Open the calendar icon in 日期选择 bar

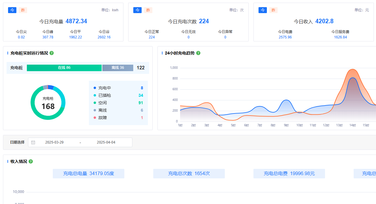coord(33,142)
